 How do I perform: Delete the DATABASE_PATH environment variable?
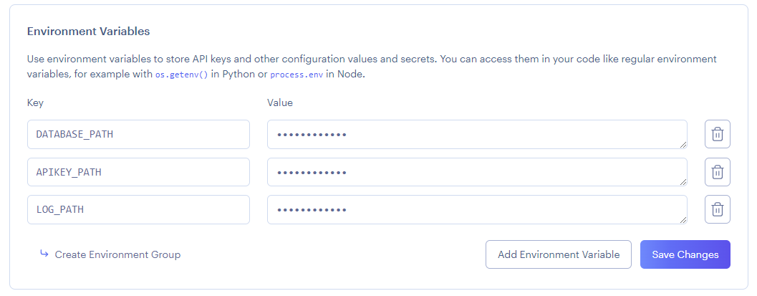coord(717,134)
